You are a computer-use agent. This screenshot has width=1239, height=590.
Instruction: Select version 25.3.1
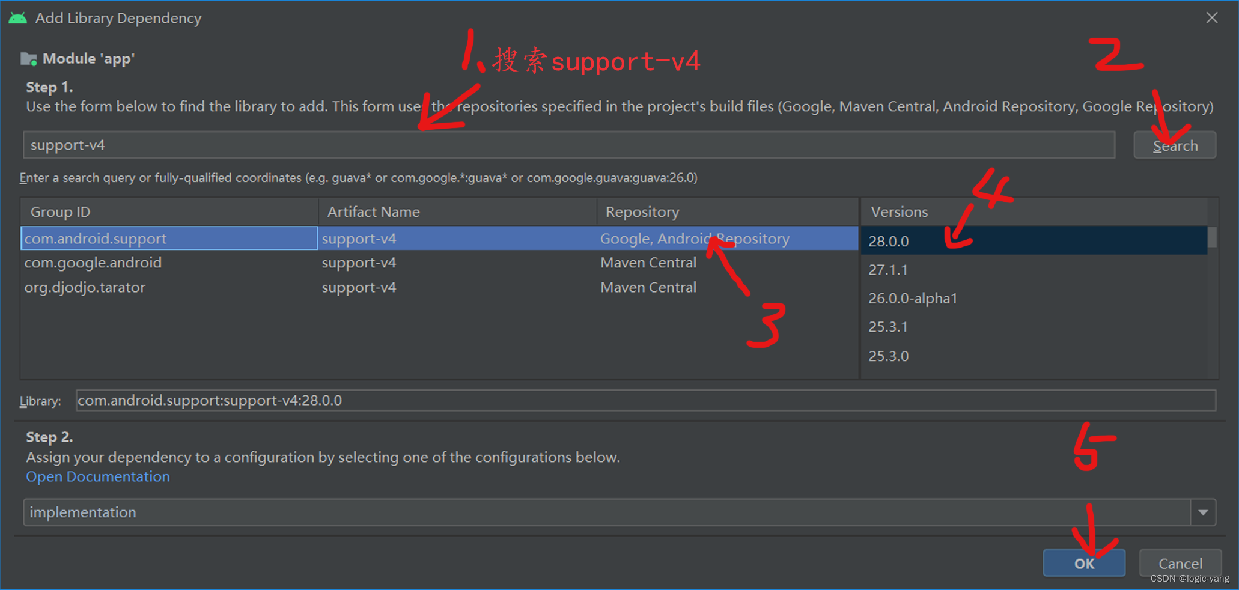pos(1034,327)
